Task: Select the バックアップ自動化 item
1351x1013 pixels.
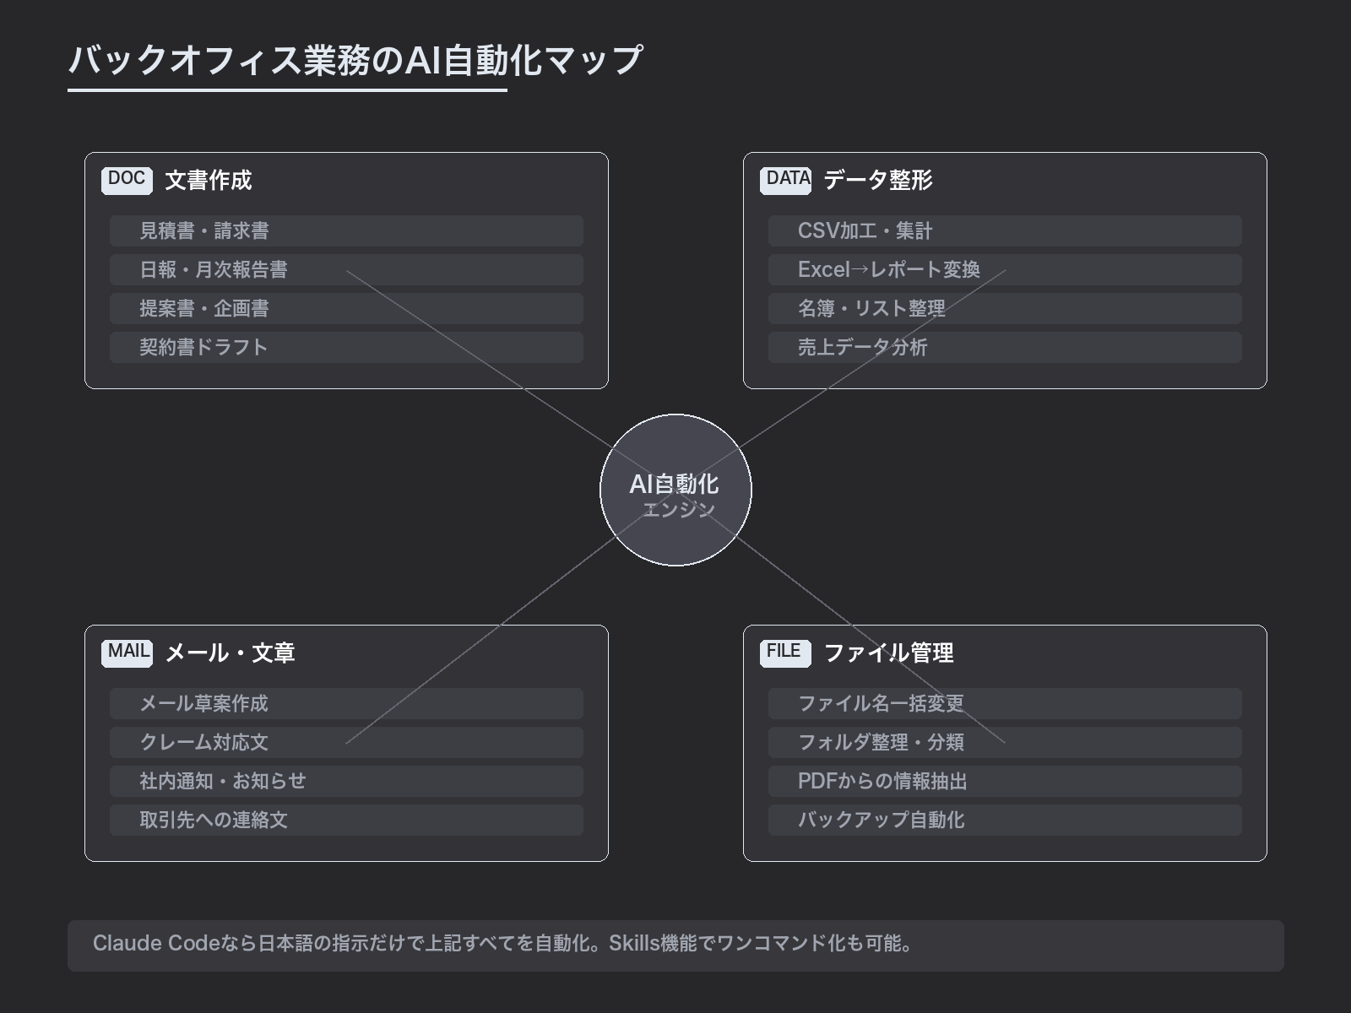Action: tap(1005, 820)
